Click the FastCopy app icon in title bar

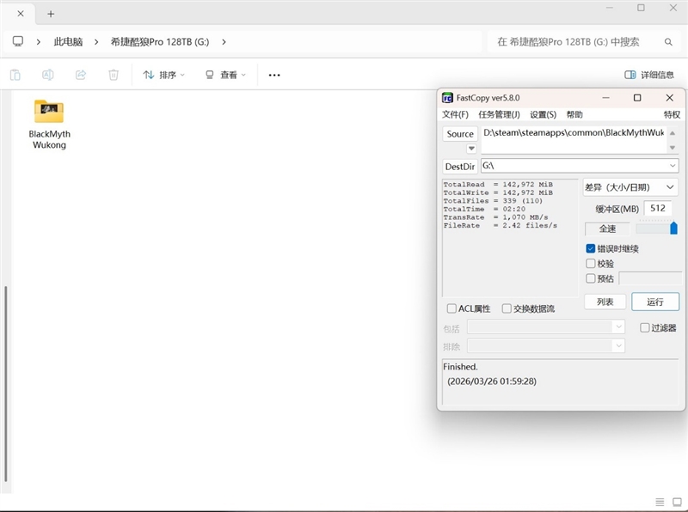(448, 98)
